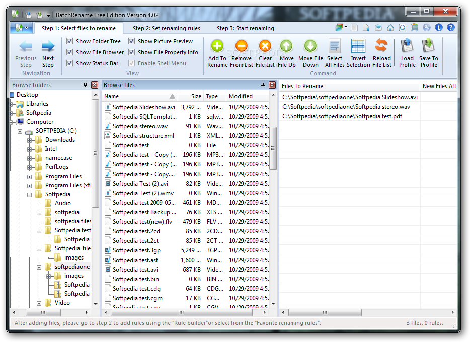Click the Remove From List orange icon
471x343 pixels.
click(x=241, y=46)
